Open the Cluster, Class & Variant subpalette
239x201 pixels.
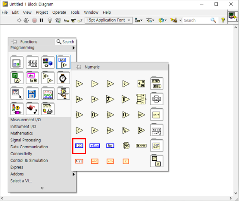pyautogui.click(x=48, y=62)
